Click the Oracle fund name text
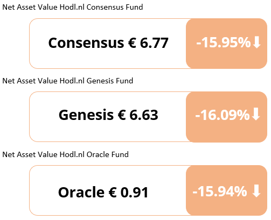This screenshot has height=220, width=271. pos(81,192)
